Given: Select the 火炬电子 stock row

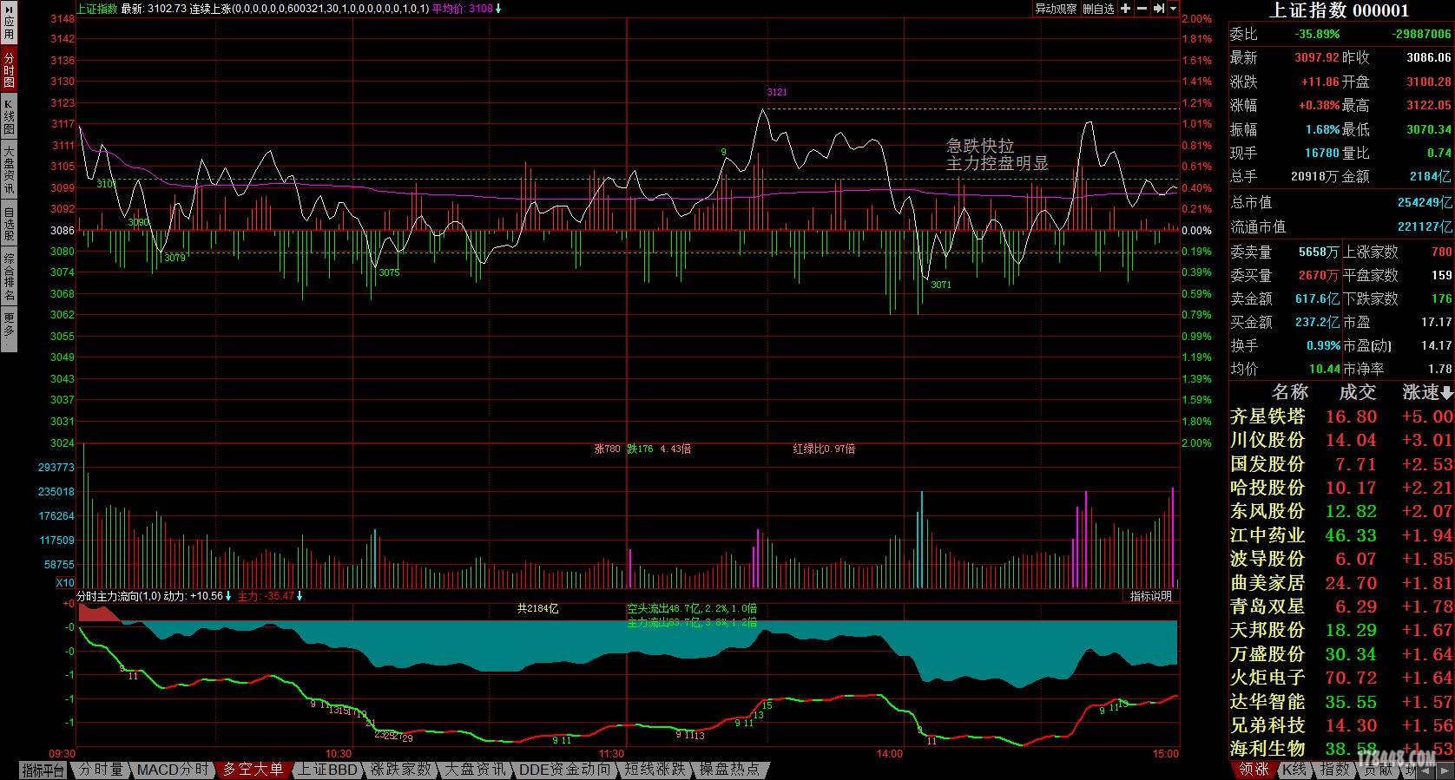Looking at the screenshot, I should (1341, 678).
